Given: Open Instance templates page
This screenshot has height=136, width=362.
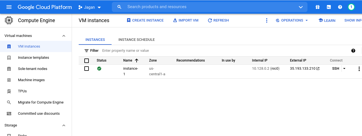Looking at the screenshot, I should pyautogui.click(x=33, y=58).
